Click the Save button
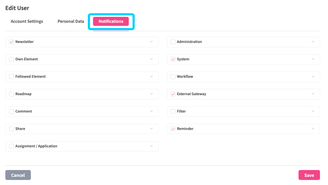Image resolution: width=328 pixels, height=185 pixels. click(x=309, y=175)
